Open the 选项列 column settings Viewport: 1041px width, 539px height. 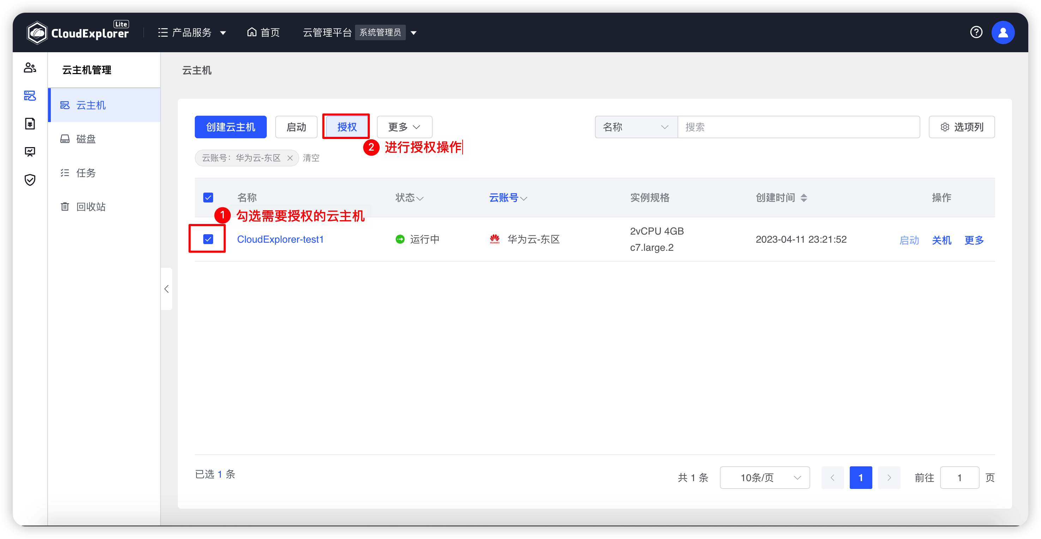pyautogui.click(x=961, y=127)
